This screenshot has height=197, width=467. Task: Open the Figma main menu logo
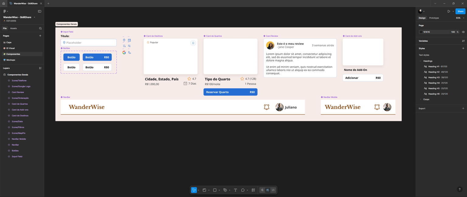pyautogui.click(x=5, y=11)
